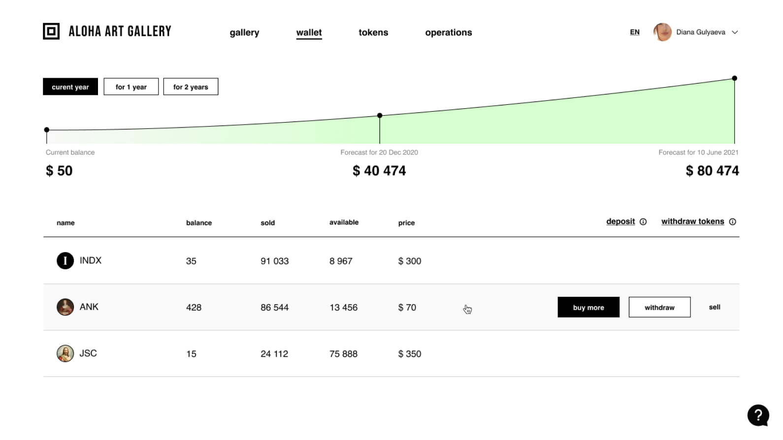Click the price $ 70
The image size is (783, 440).
pos(407,308)
